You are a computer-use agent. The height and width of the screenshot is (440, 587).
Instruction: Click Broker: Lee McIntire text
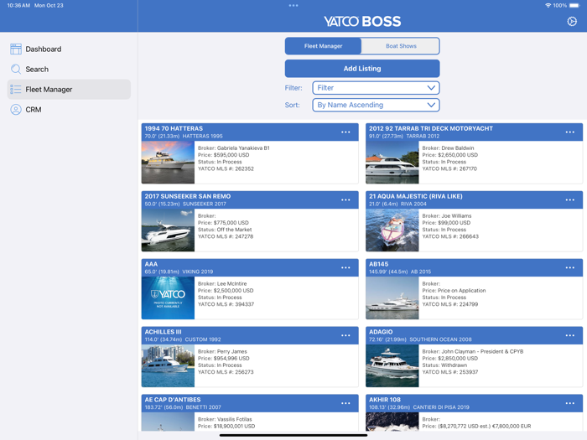click(x=222, y=283)
